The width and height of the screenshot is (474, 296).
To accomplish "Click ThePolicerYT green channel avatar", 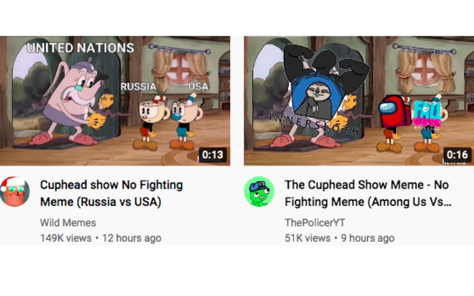I will pyautogui.click(x=259, y=191).
